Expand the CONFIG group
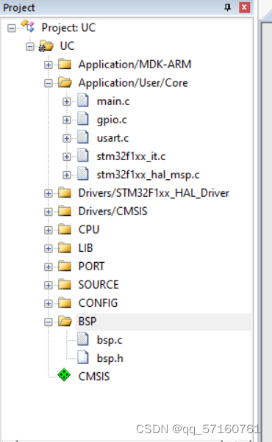 [x=49, y=303]
